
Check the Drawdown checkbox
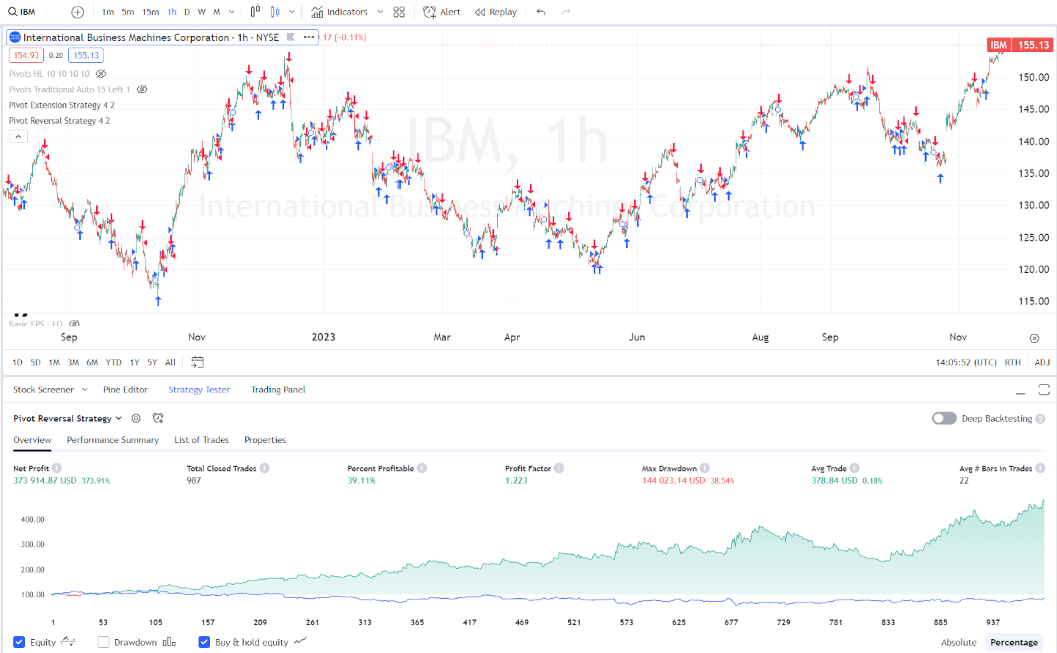coord(103,641)
